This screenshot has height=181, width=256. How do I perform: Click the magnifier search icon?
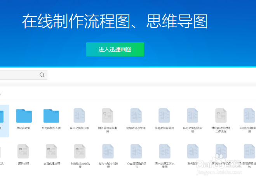pyautogui.click(x=42, y=75)
